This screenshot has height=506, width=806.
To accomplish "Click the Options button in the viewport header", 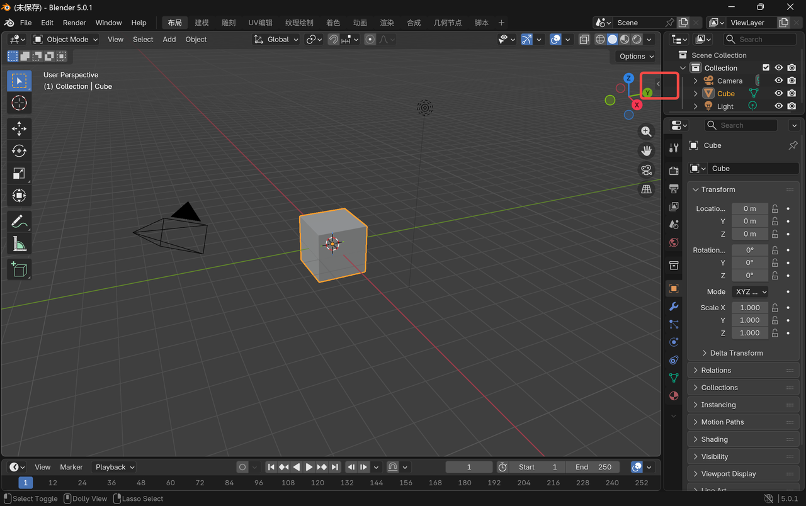I will click(x=634, y=56).
